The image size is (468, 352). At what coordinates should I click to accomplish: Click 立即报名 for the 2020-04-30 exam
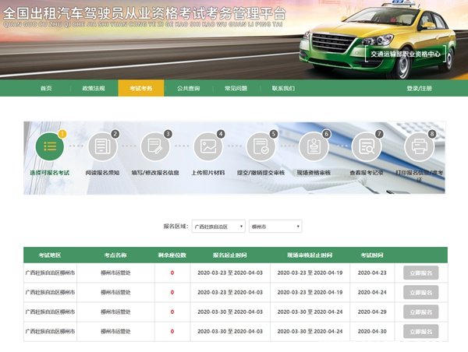420,331
